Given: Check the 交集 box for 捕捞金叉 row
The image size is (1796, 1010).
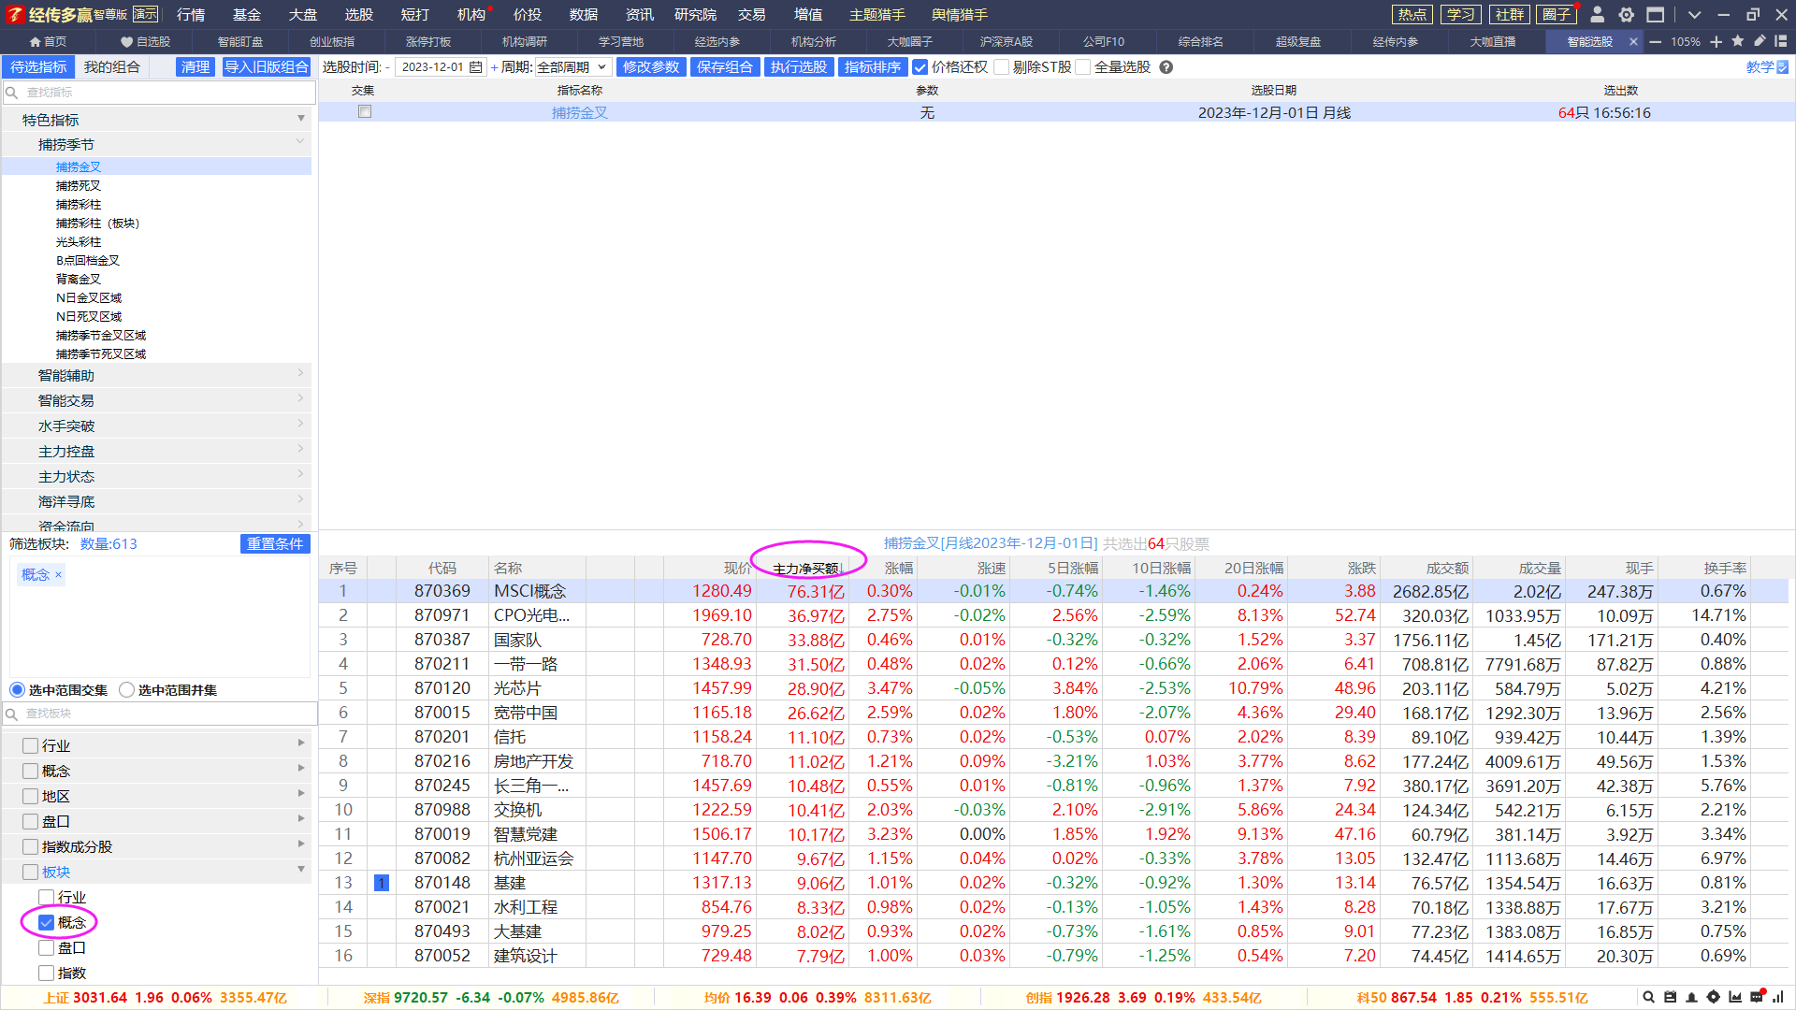Looking at the screenshot, I should (x=365, y=111).
